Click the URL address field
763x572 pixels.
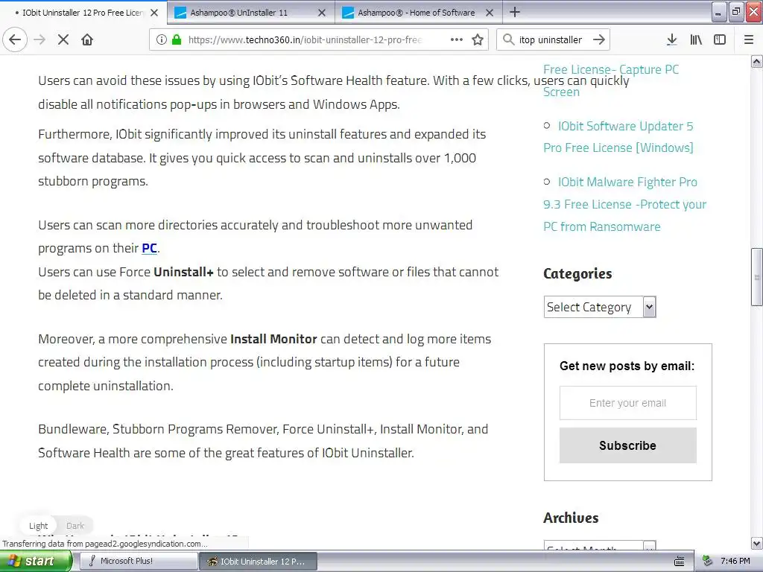pyautogui.click(x=305, y=39)
